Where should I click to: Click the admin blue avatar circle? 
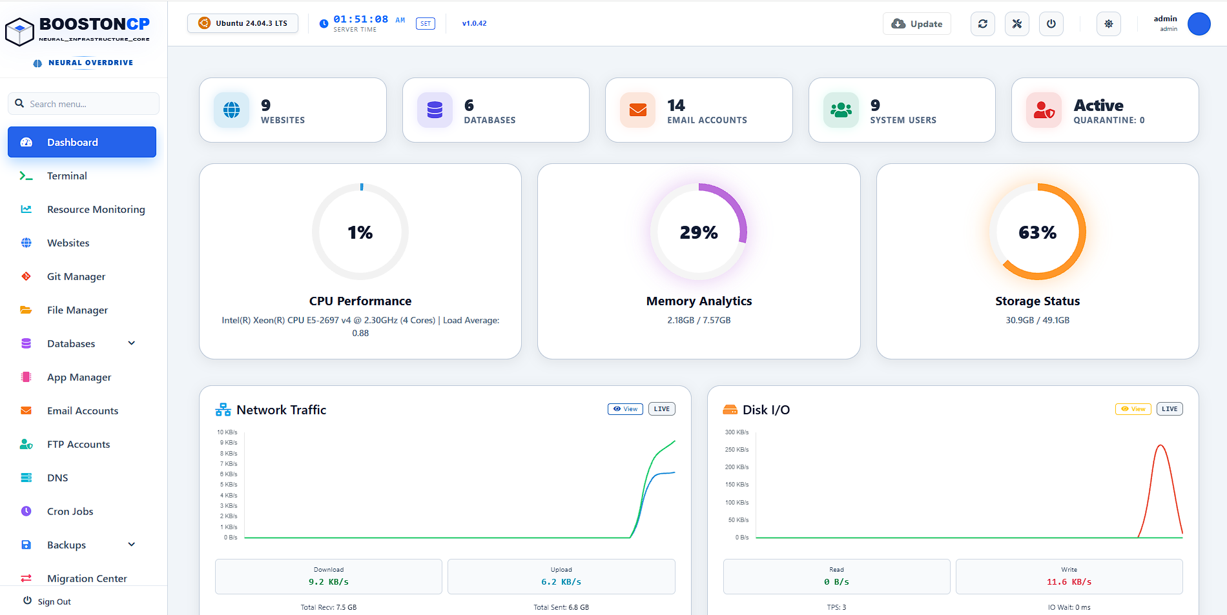[1199, 24]
